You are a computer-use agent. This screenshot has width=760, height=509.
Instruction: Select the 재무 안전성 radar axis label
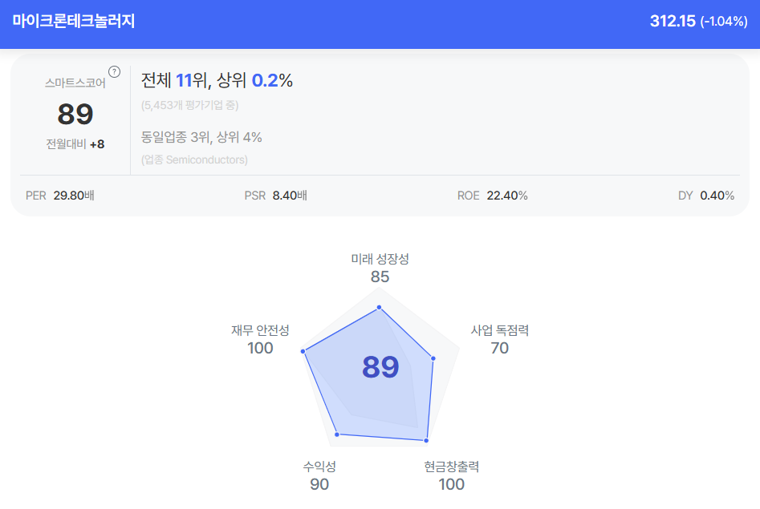260,330
